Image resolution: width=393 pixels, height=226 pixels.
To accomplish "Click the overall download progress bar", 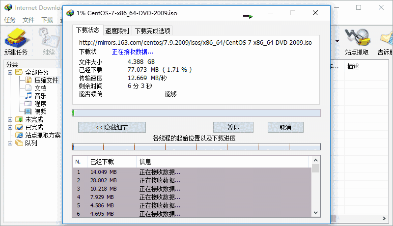I will coord(196,113).
